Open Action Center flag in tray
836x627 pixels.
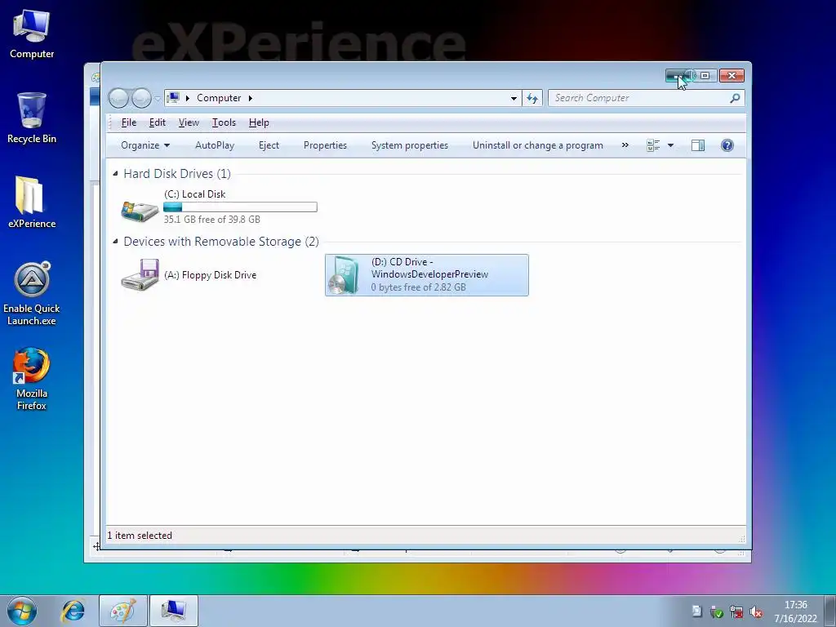tap(696, 611)
